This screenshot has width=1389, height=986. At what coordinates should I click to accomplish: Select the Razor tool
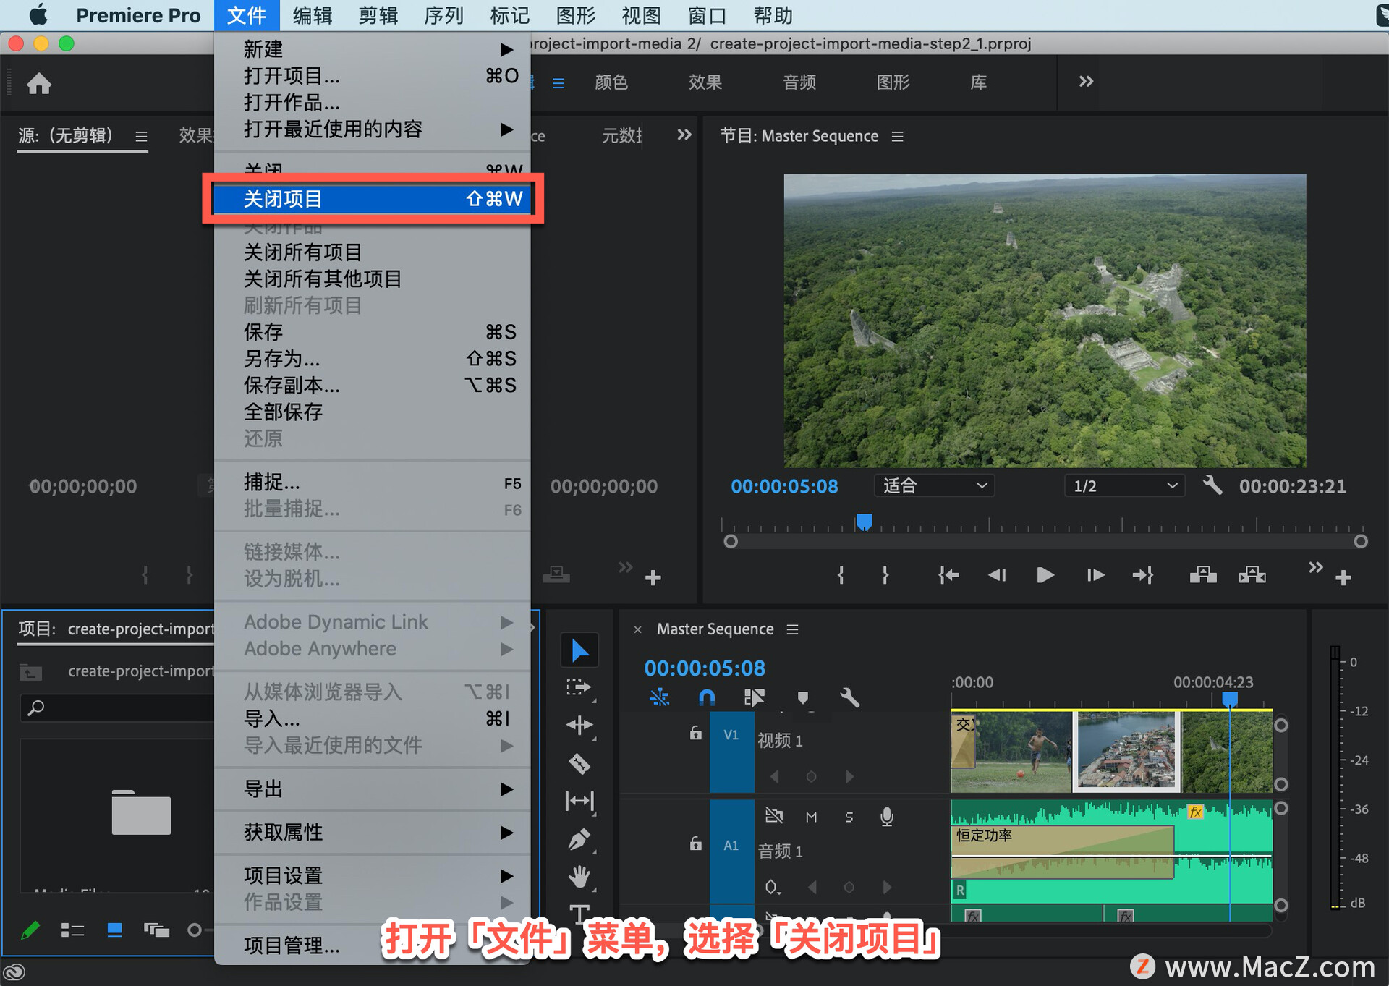point(579,763)
